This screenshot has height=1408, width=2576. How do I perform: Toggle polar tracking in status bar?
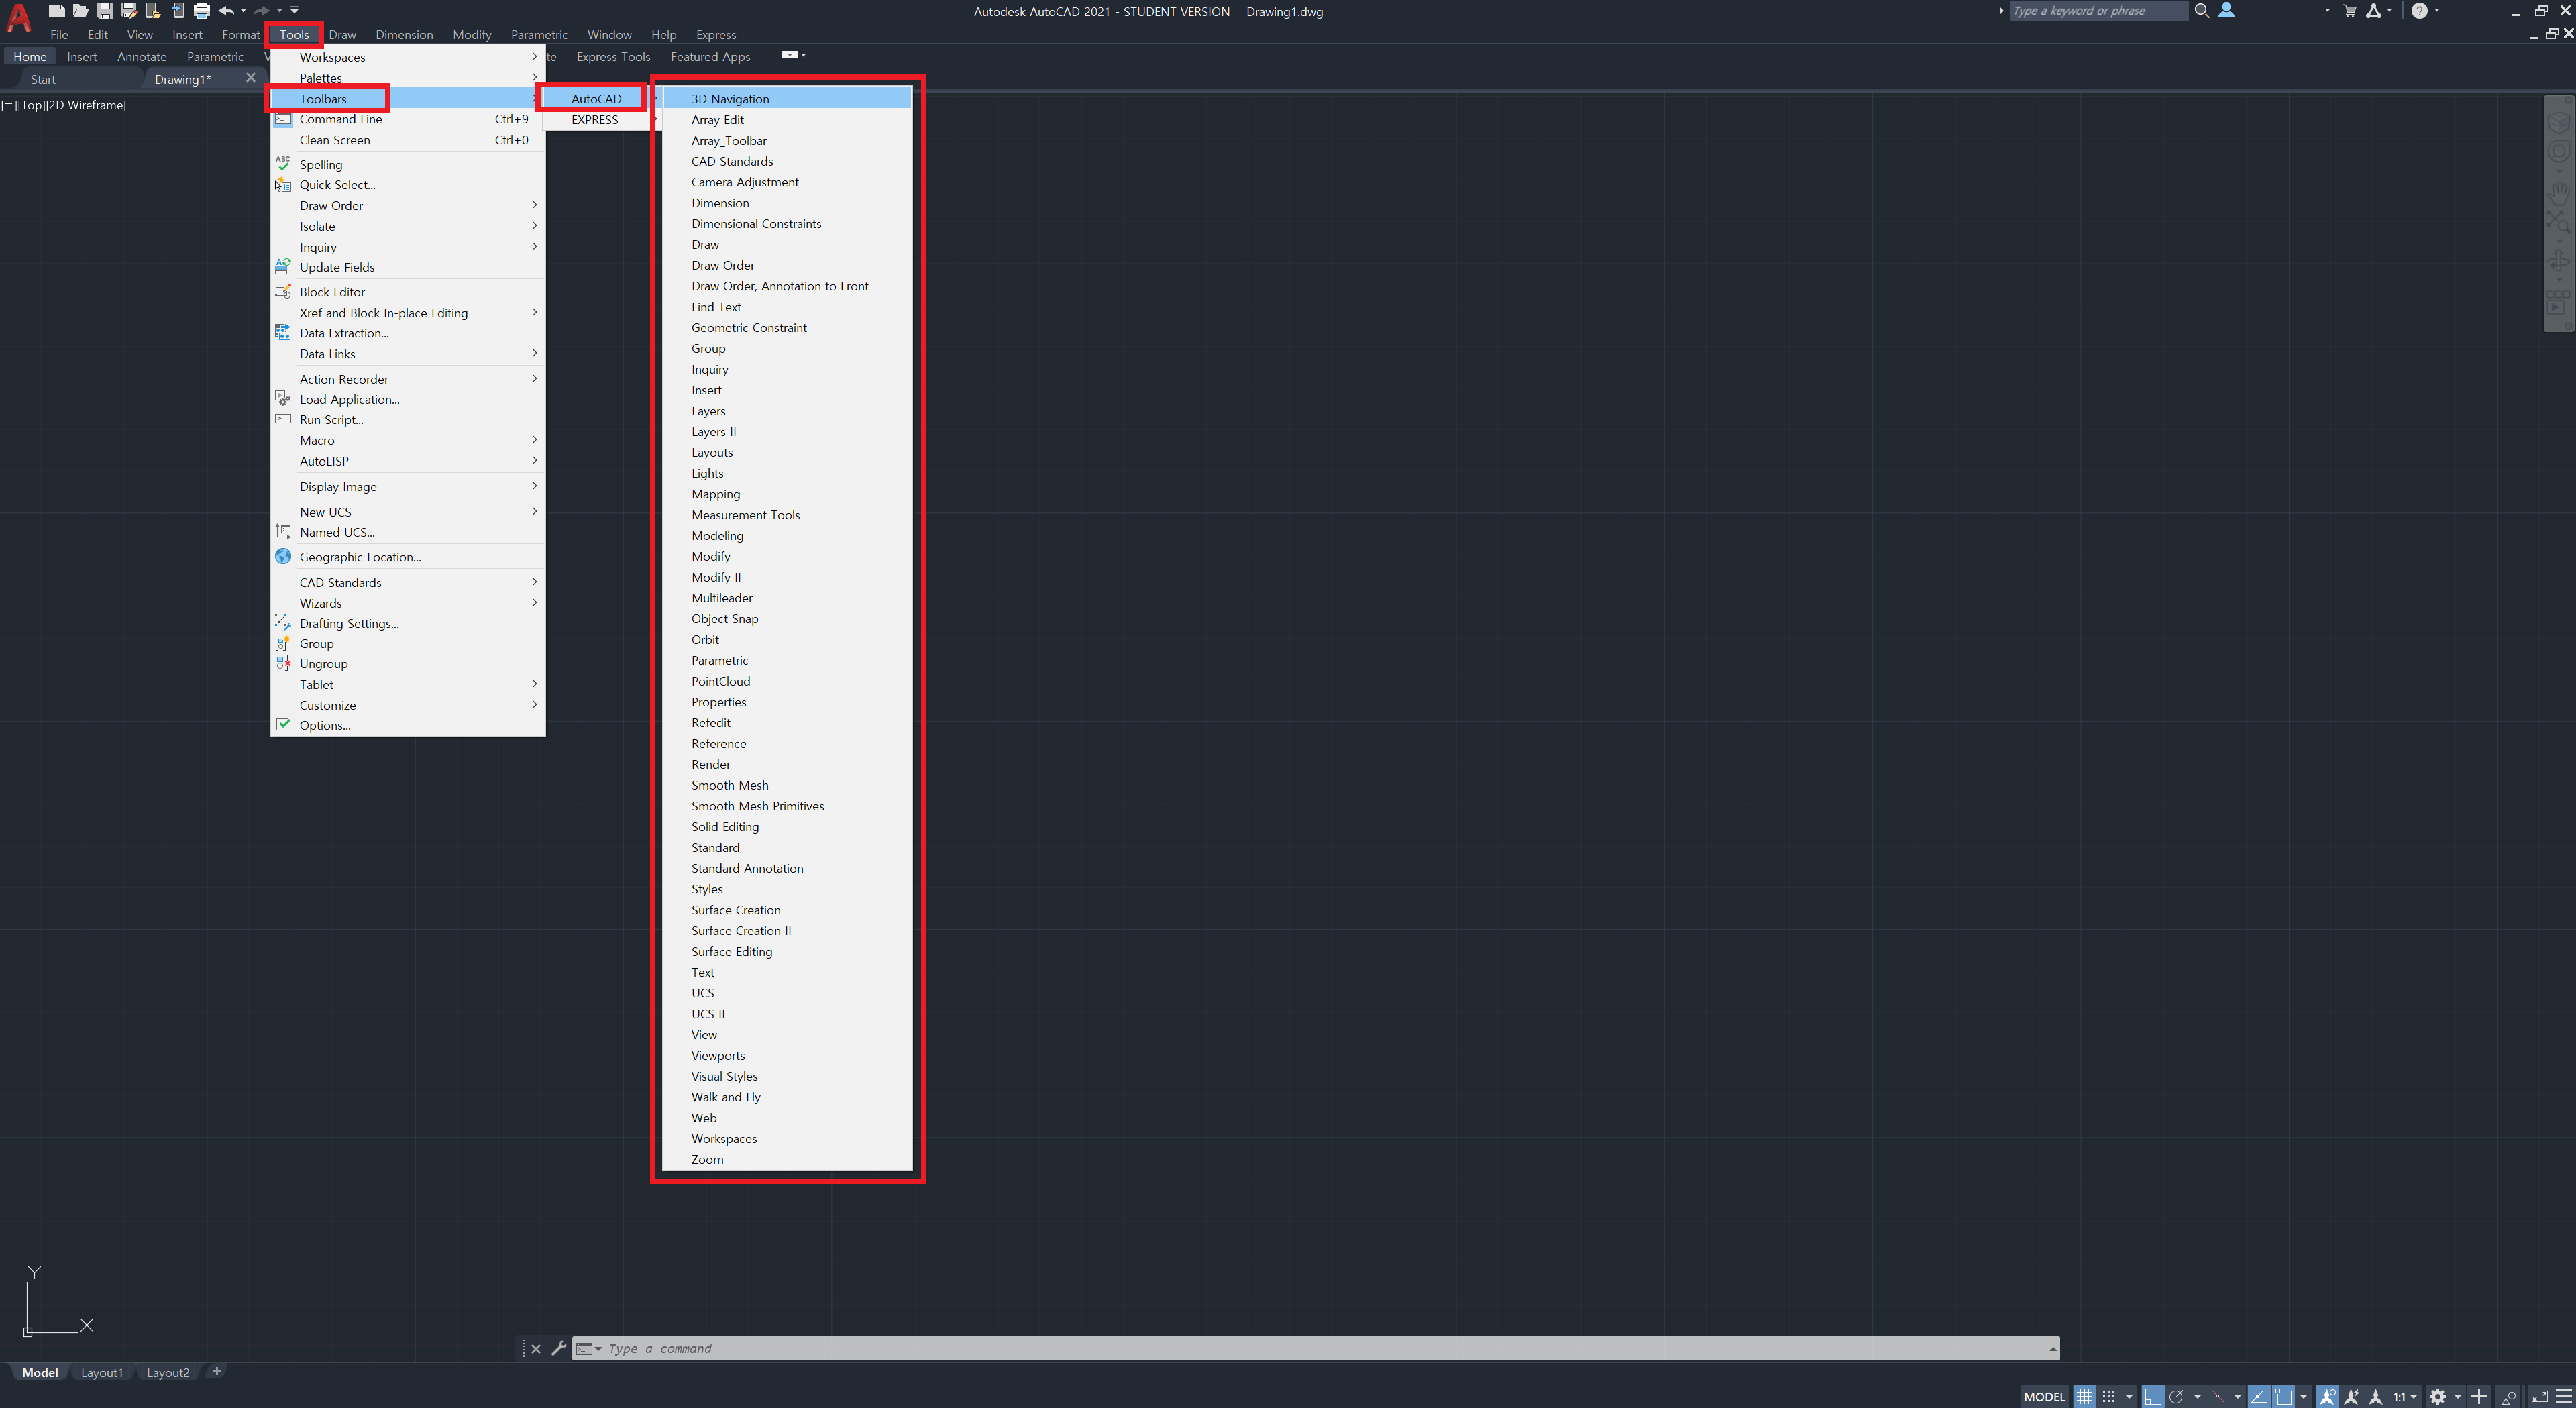[x=2176, y=1397]
